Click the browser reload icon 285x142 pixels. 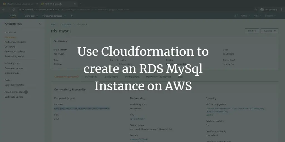(14, 9)
